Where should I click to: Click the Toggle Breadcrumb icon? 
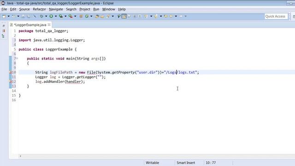pos(119,17)
